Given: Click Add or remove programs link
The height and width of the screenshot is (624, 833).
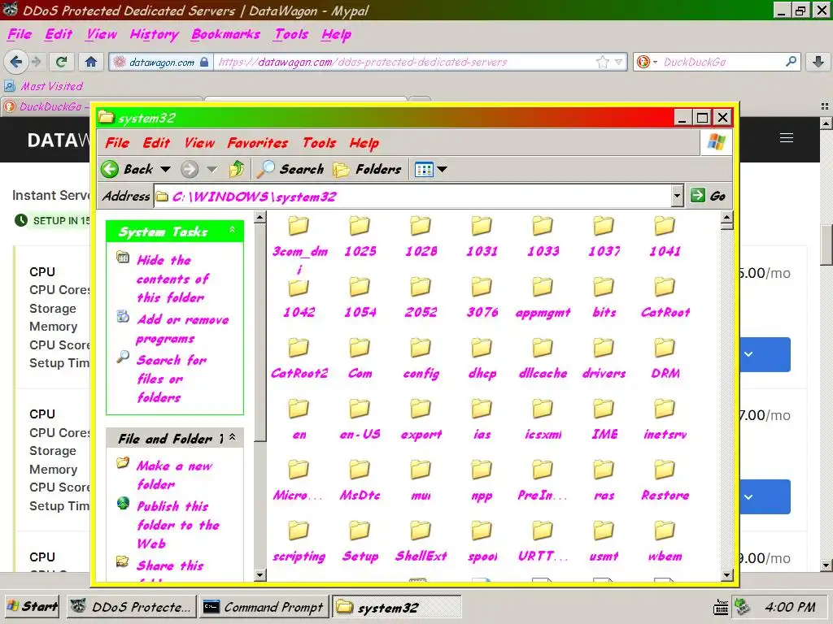Looking at the screenshot, I should (183, 329).
